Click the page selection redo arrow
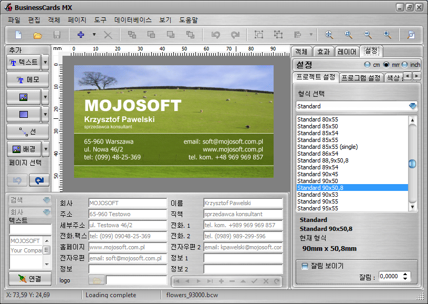The height and width of the screenshot is (304, 428). [39, 180]
